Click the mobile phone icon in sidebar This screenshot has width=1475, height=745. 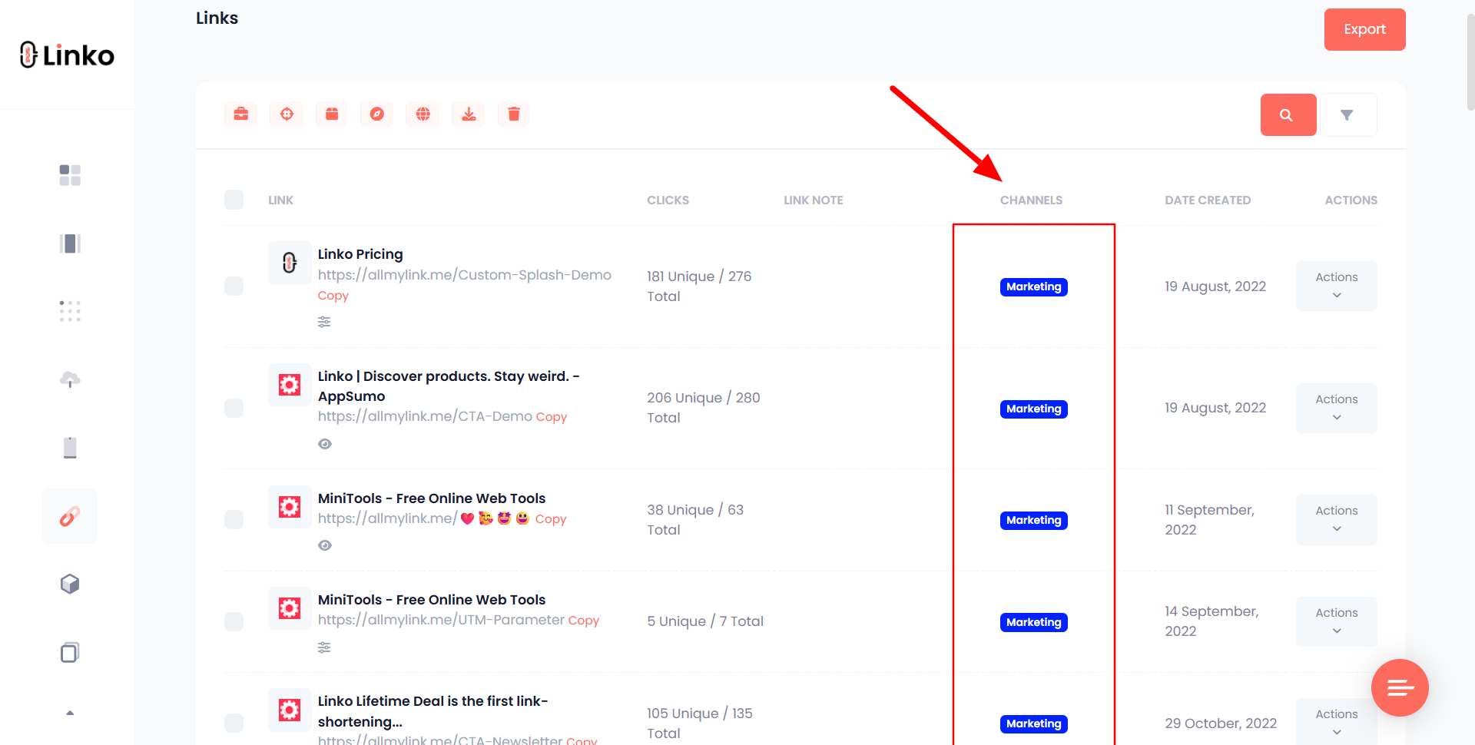point(70,447)
